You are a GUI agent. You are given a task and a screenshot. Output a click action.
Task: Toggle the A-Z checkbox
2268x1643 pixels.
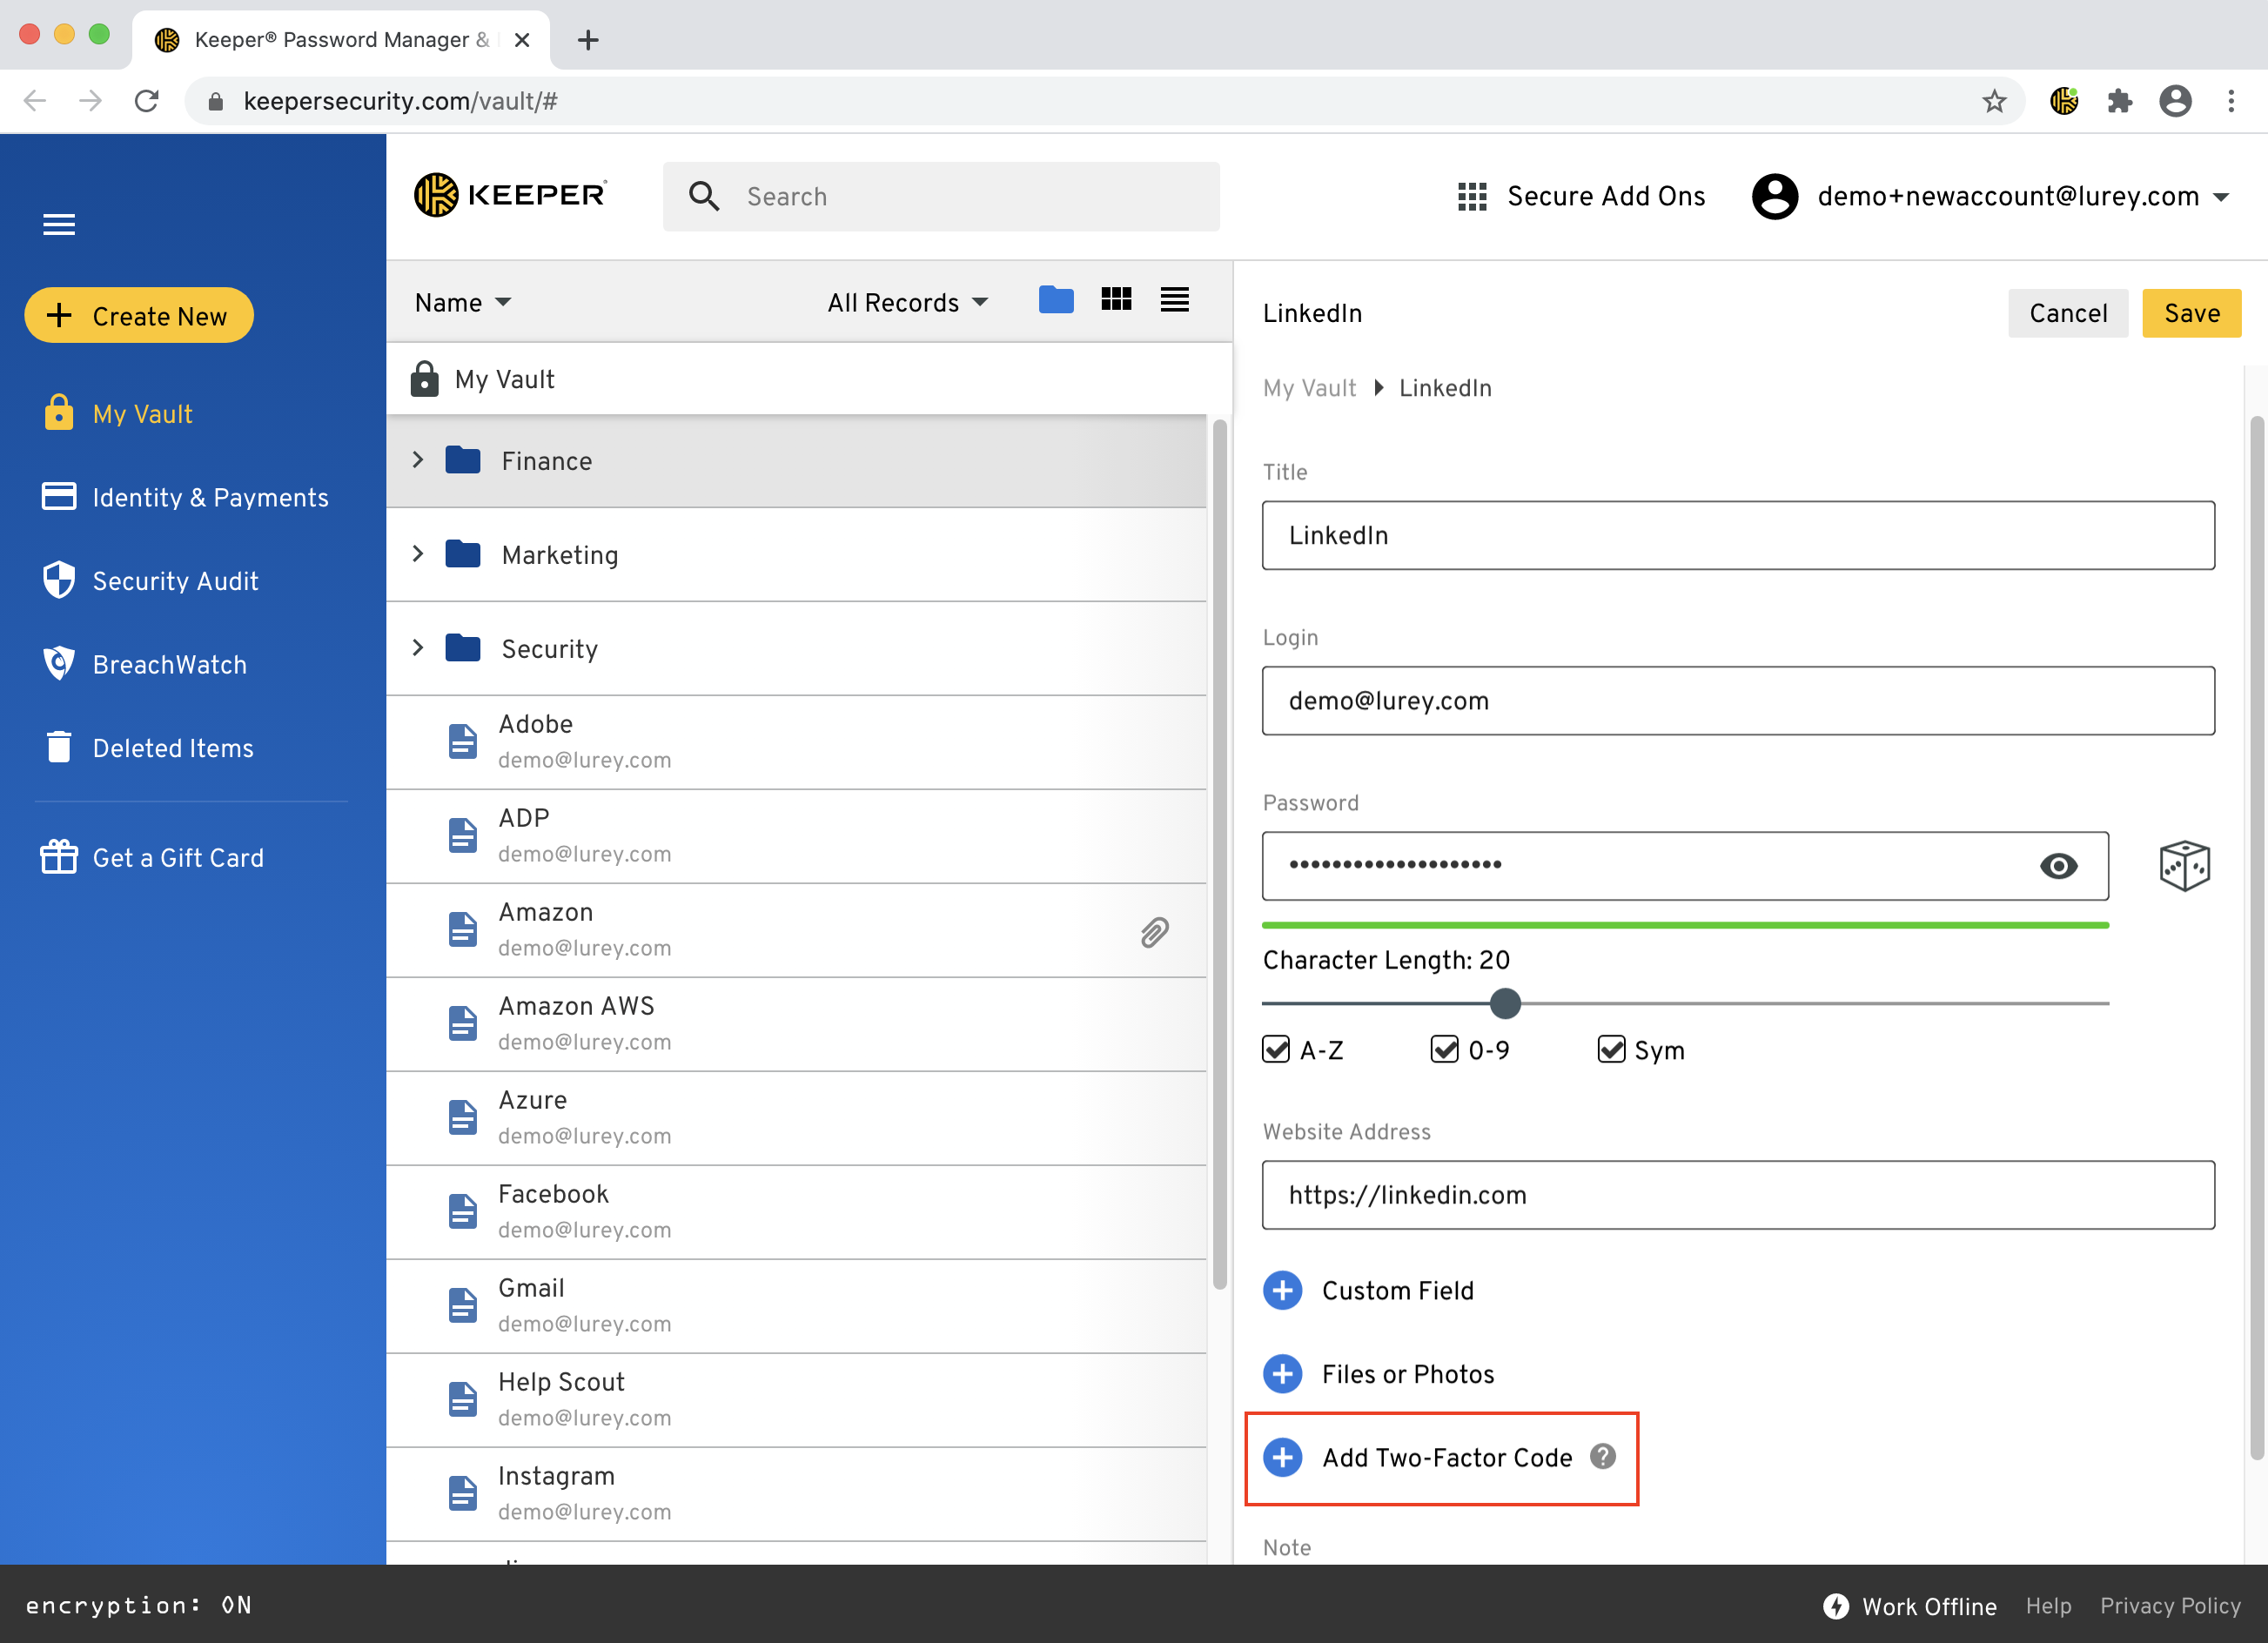[1276, 1049]
